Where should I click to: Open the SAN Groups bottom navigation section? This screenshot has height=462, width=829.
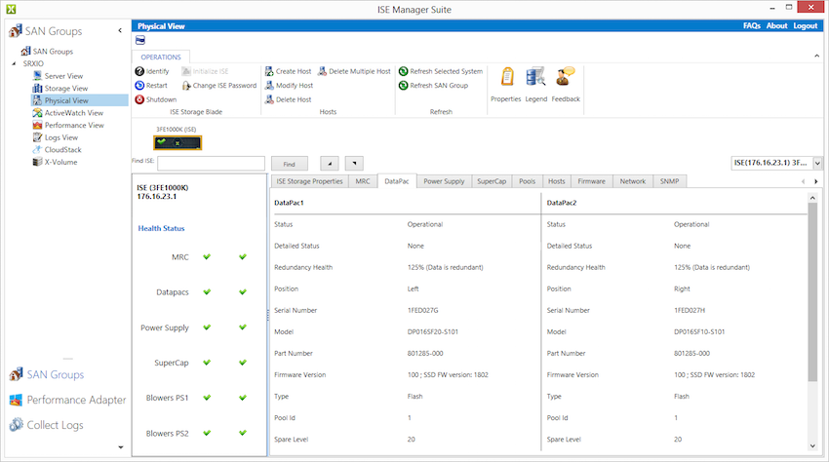pyautogui.click(x=47, y=375)
